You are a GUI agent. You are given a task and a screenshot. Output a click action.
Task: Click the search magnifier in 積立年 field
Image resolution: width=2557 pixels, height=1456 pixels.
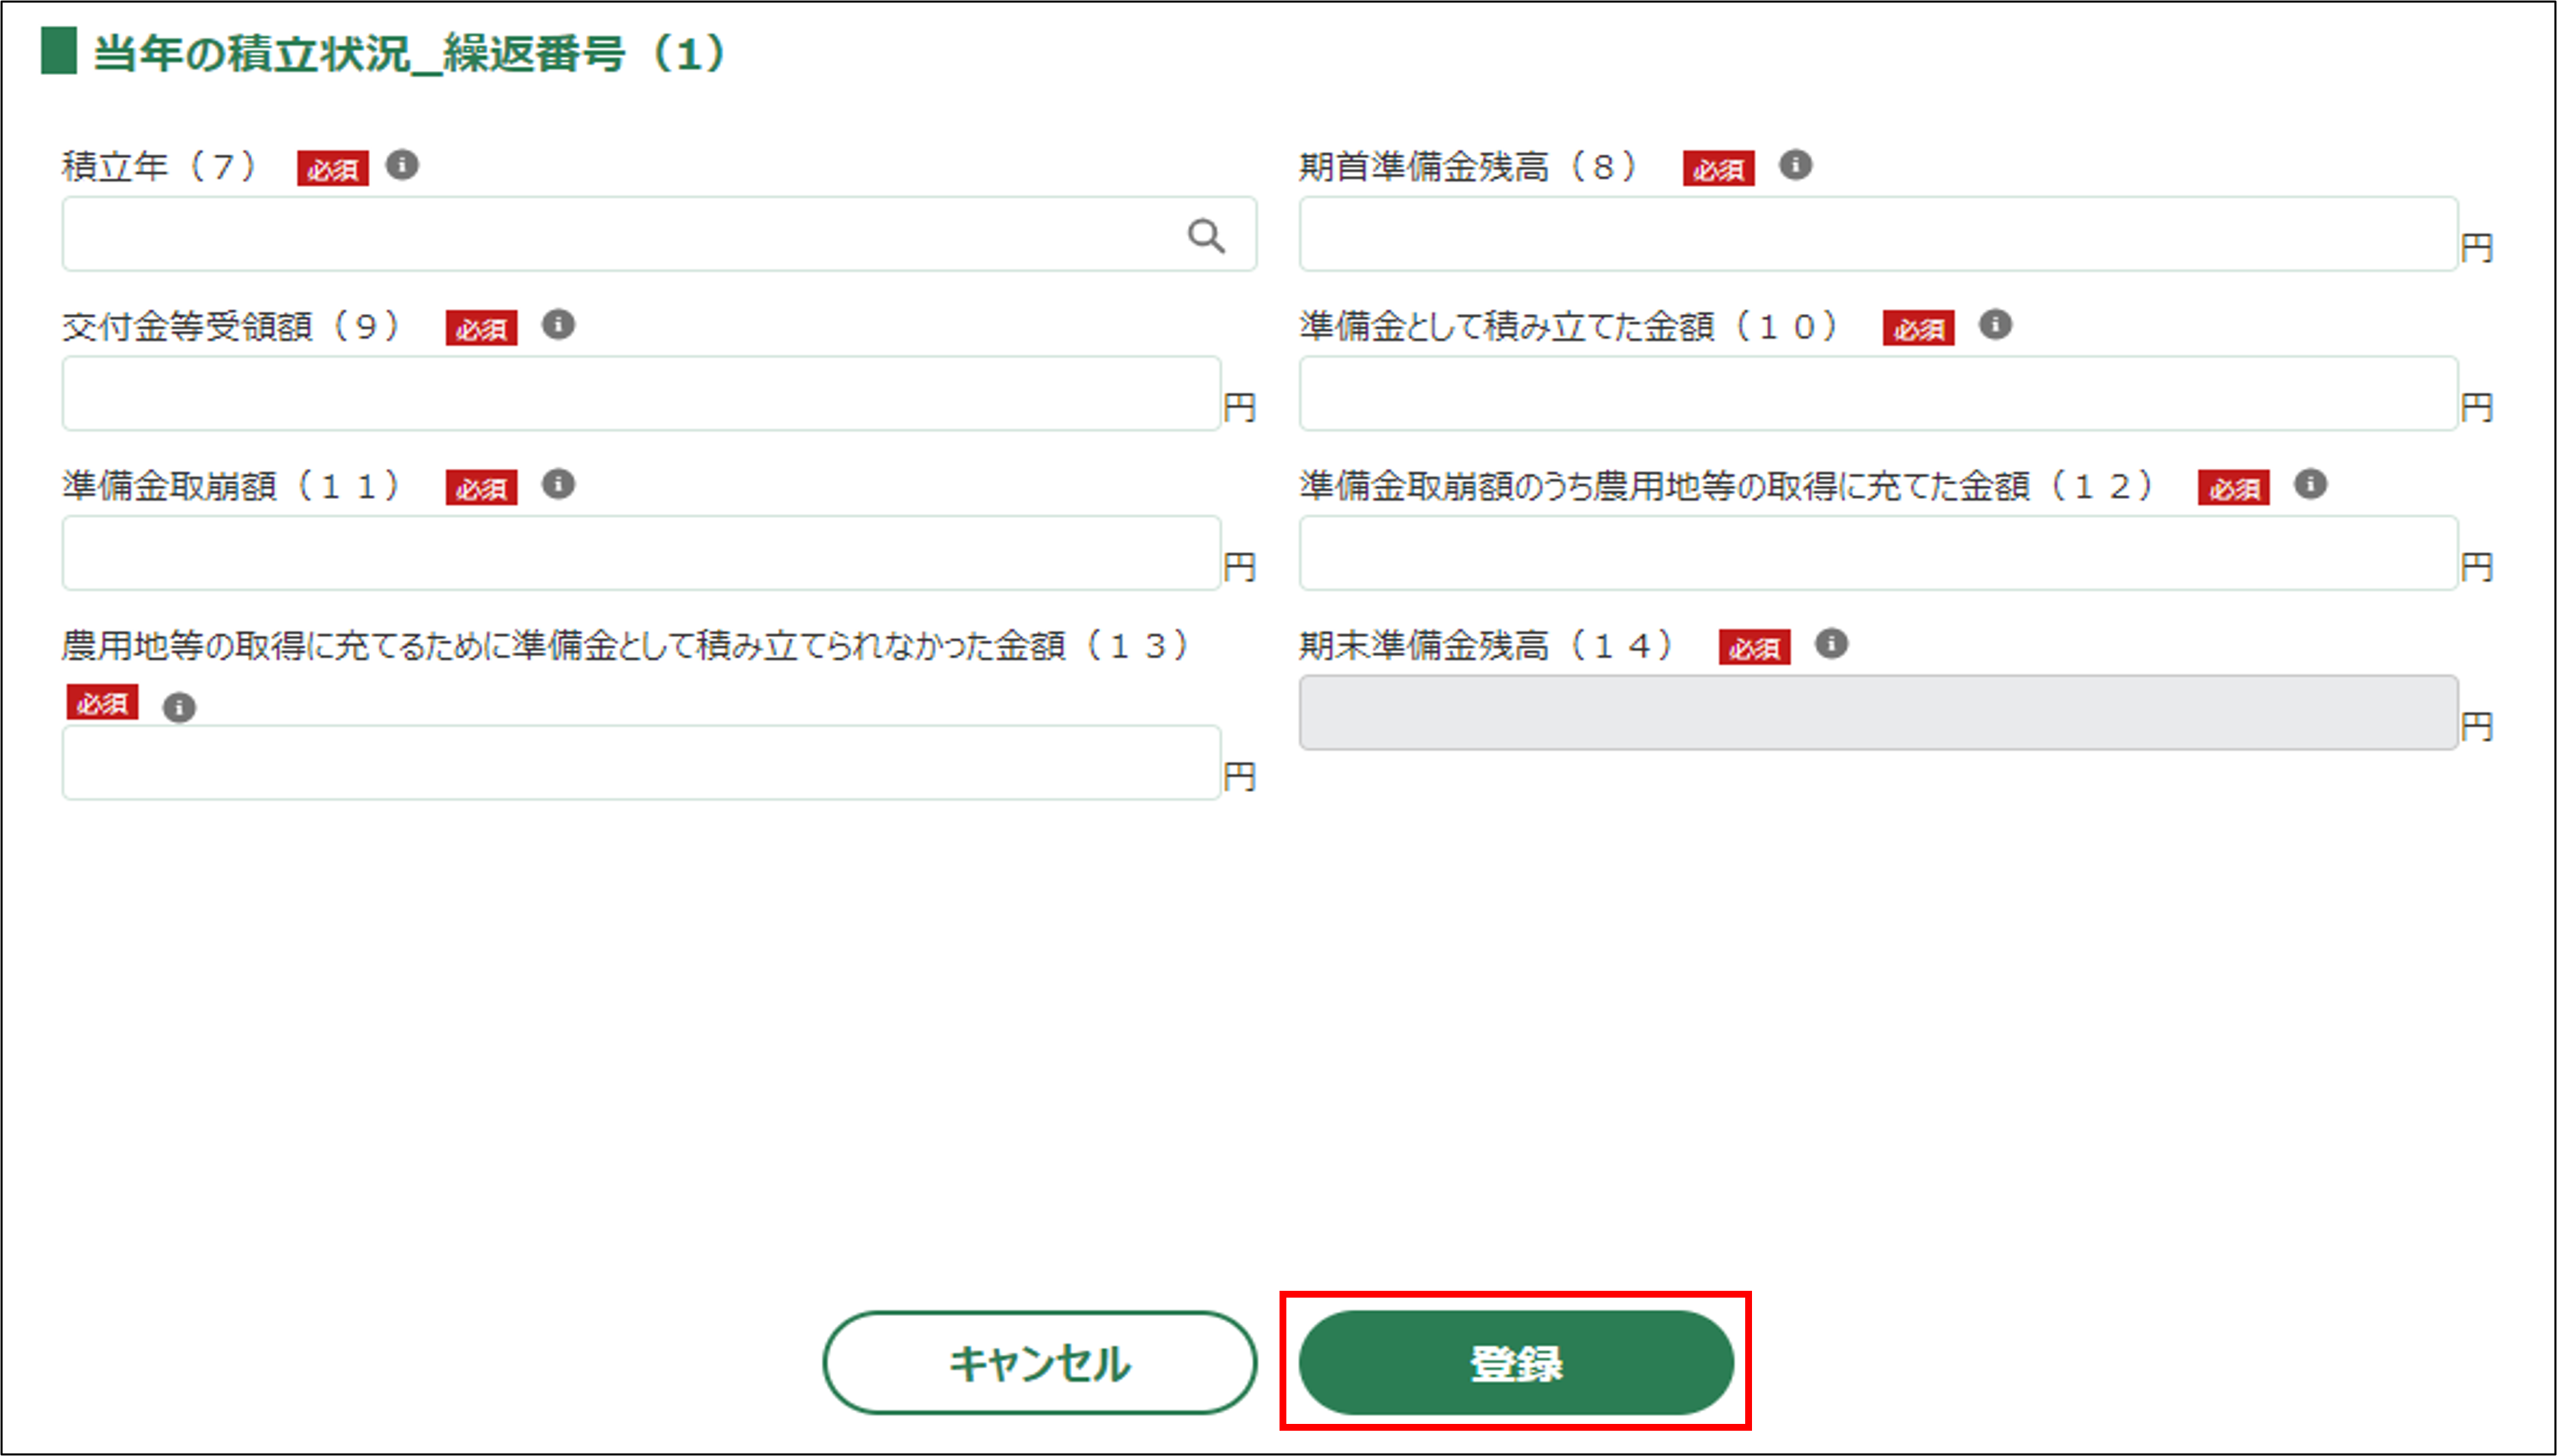pos(1206,236)
